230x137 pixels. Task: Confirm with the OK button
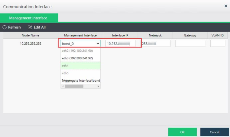[x=182, y=132]
